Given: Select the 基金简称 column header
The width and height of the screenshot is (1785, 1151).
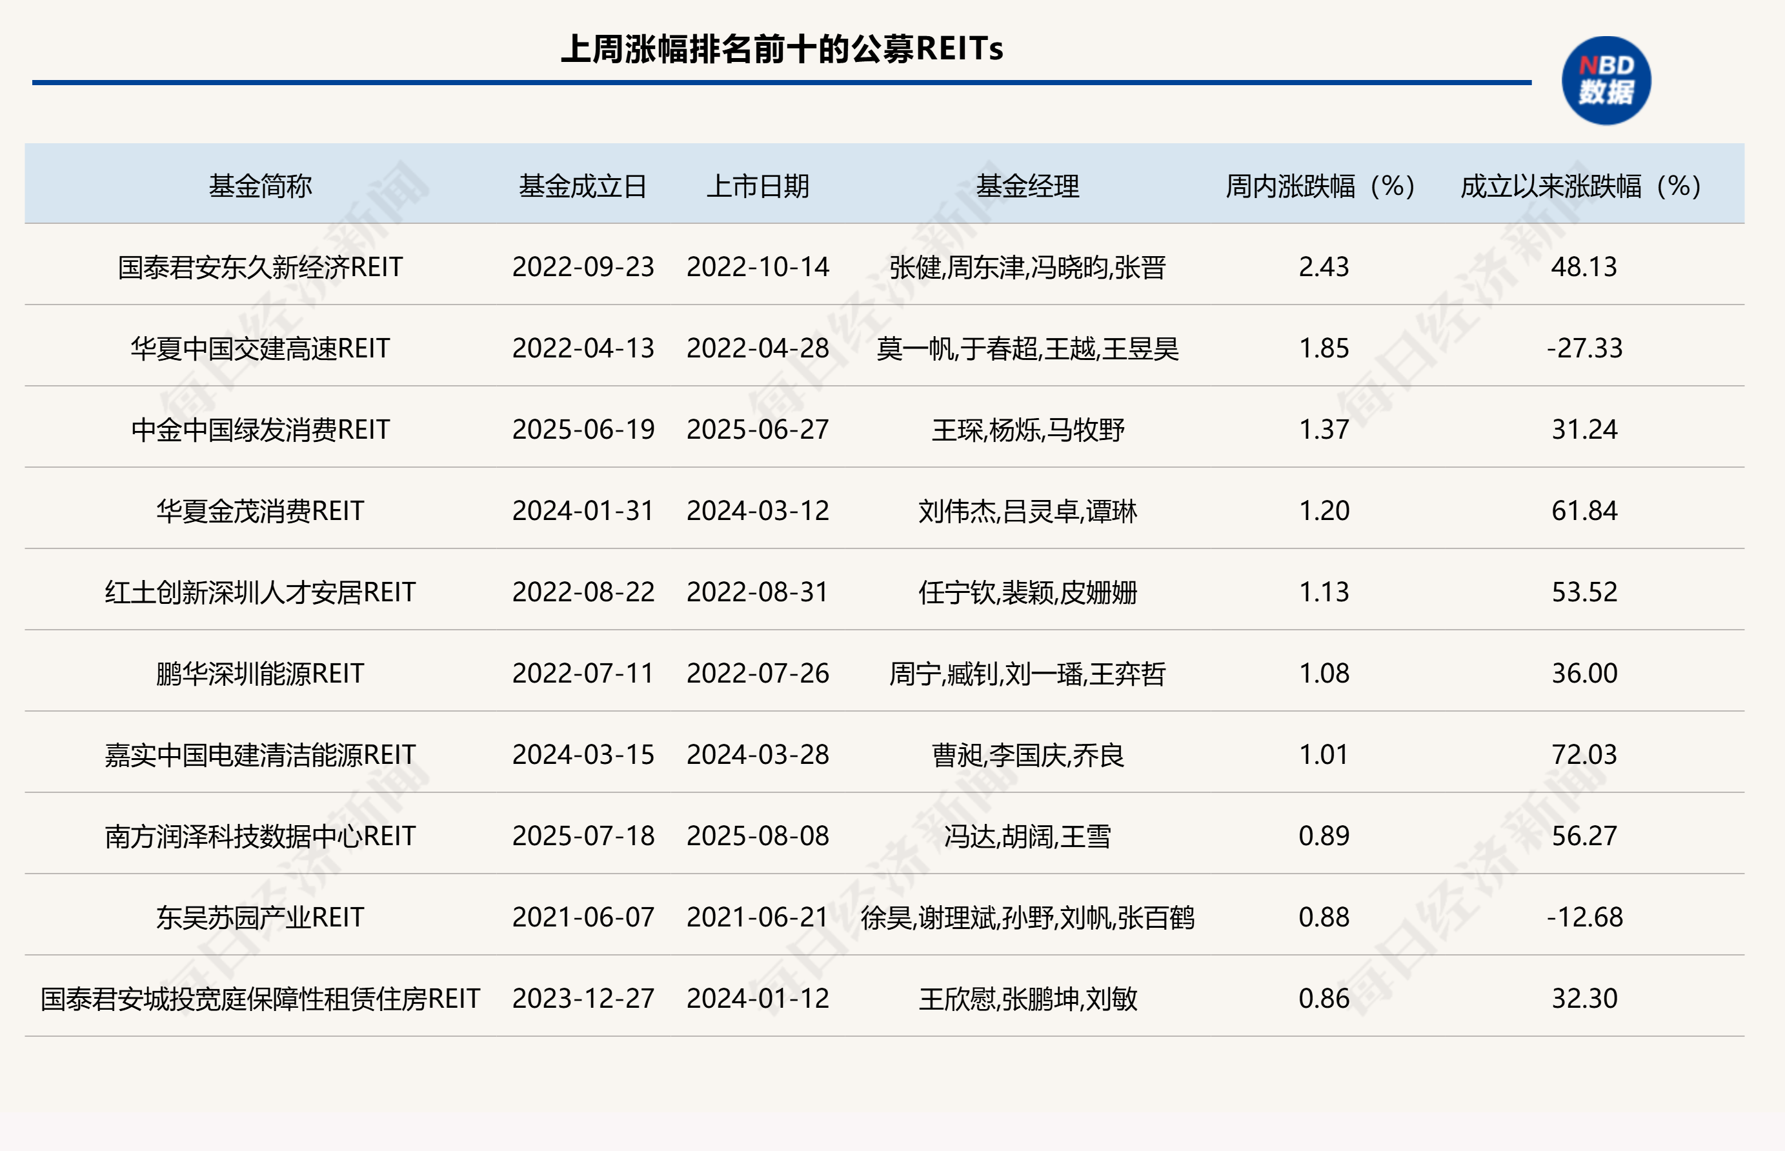Looking at the screenshot, I should [x=260, y=186].
